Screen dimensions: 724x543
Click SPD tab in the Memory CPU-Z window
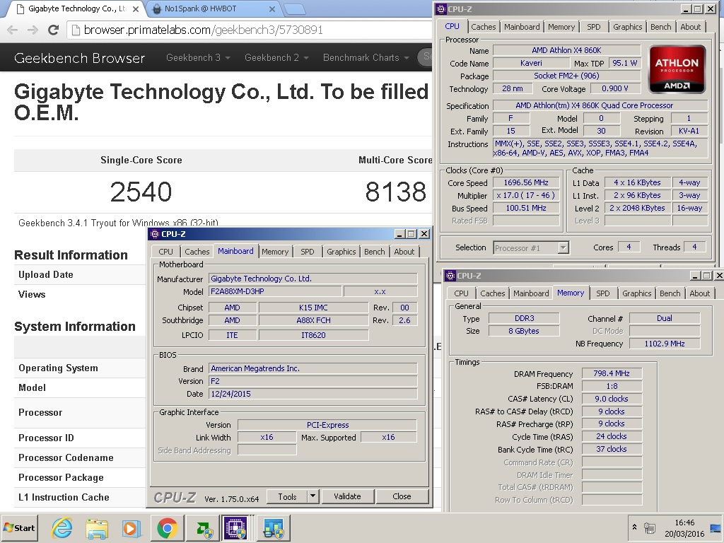(x=603, y=293)
